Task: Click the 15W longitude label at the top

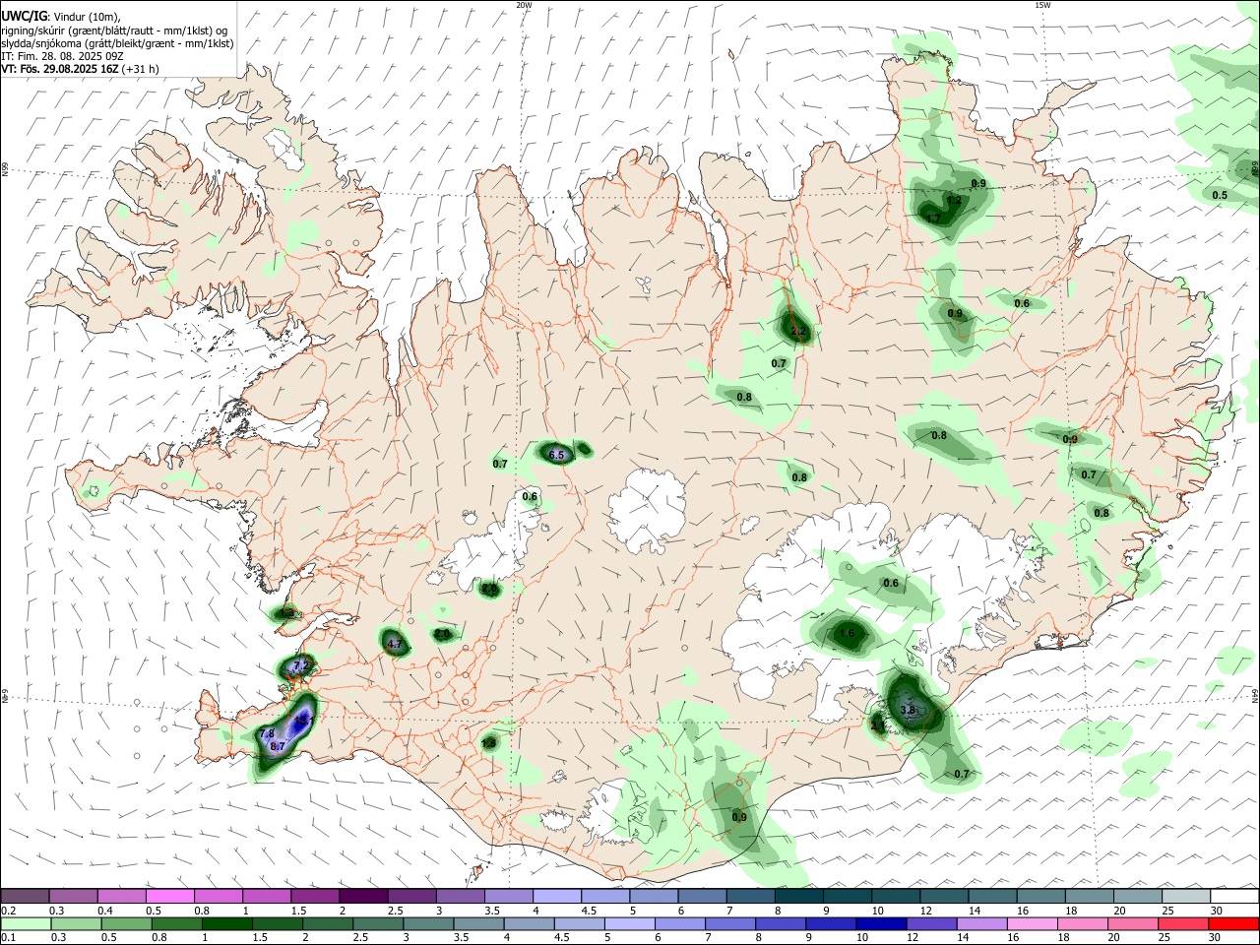Action: point(1041,5)
